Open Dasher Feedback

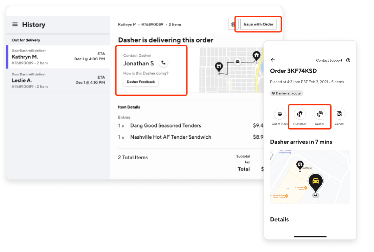tap(141, 82)
